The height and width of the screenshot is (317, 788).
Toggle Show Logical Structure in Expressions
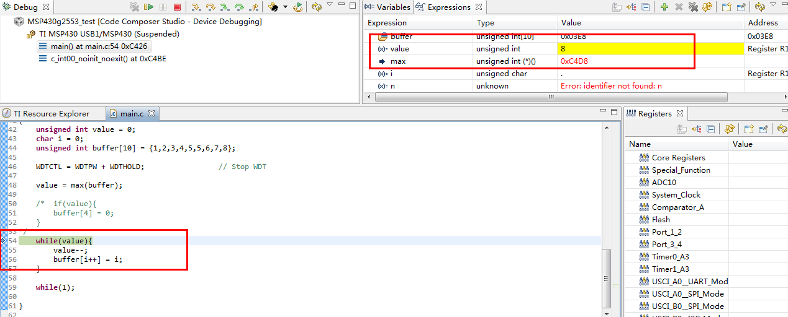pyautogui.click(x=631, y=7)
